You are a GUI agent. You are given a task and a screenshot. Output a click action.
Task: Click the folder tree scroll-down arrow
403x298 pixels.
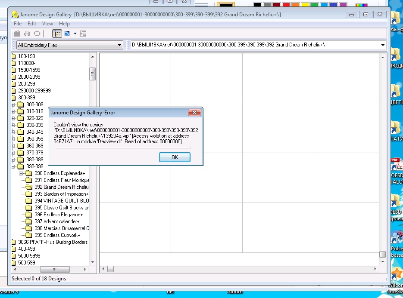click(x=93, y=262)
